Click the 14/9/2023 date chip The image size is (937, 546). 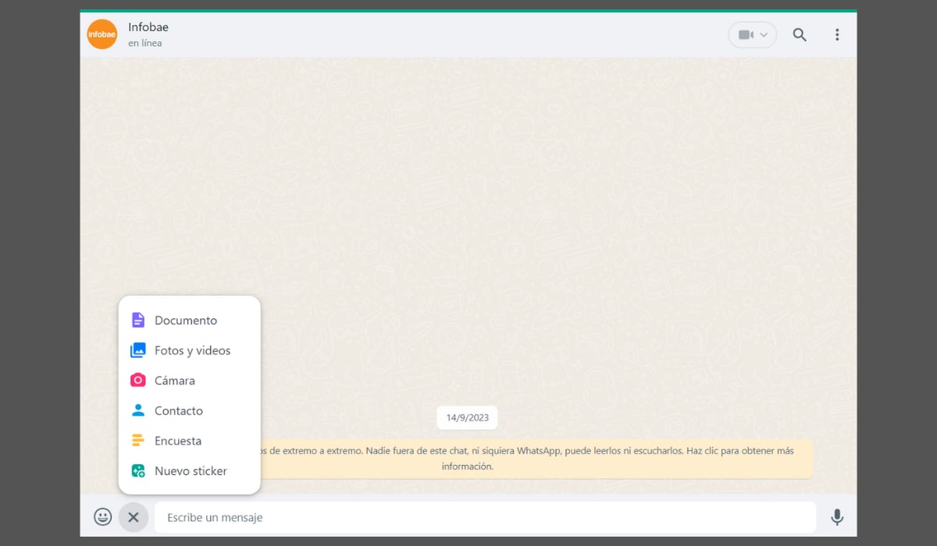(467, 417)
